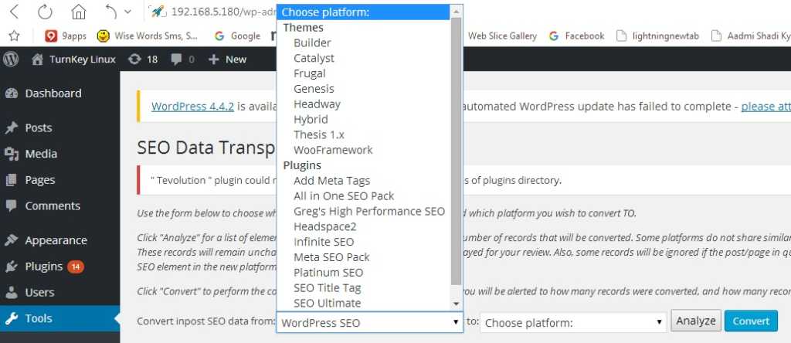791x343 pixels.
Task: Reload the page with refresh icon
Action: (45, 12)
